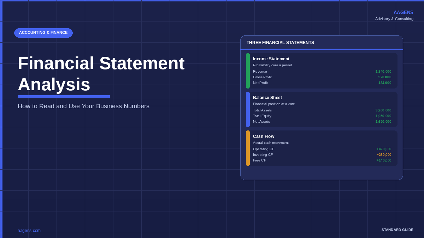Select the Income Statement heading
Image resolution: width=424 pixels, height=238 pixels.
(271, 59)
